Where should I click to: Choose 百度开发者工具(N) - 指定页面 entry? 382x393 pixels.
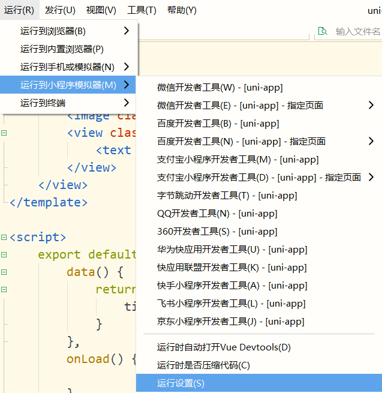(259, 142)
